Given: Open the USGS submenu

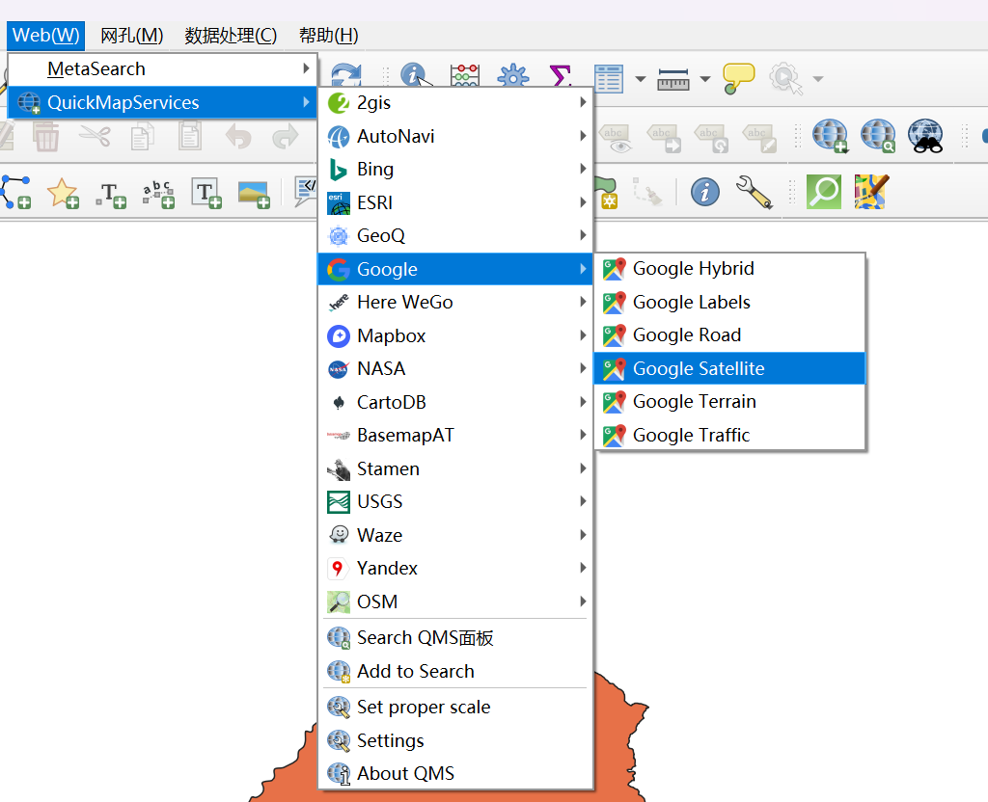Looking at the screenshot, I should [455, 501].
